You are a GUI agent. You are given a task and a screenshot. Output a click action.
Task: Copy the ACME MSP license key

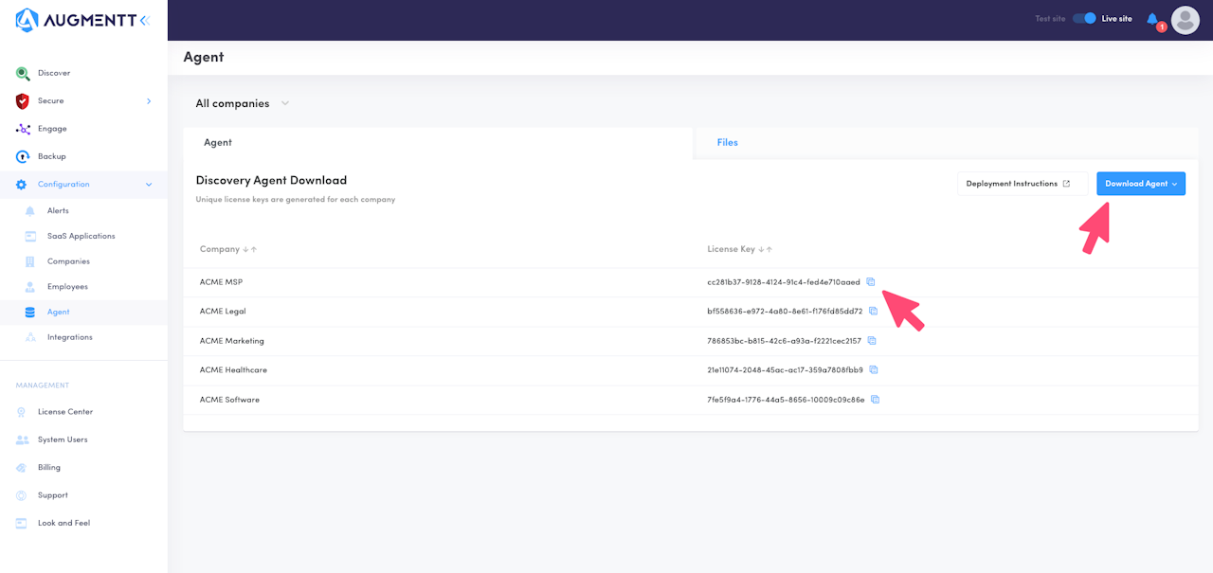tap(871, 281)
